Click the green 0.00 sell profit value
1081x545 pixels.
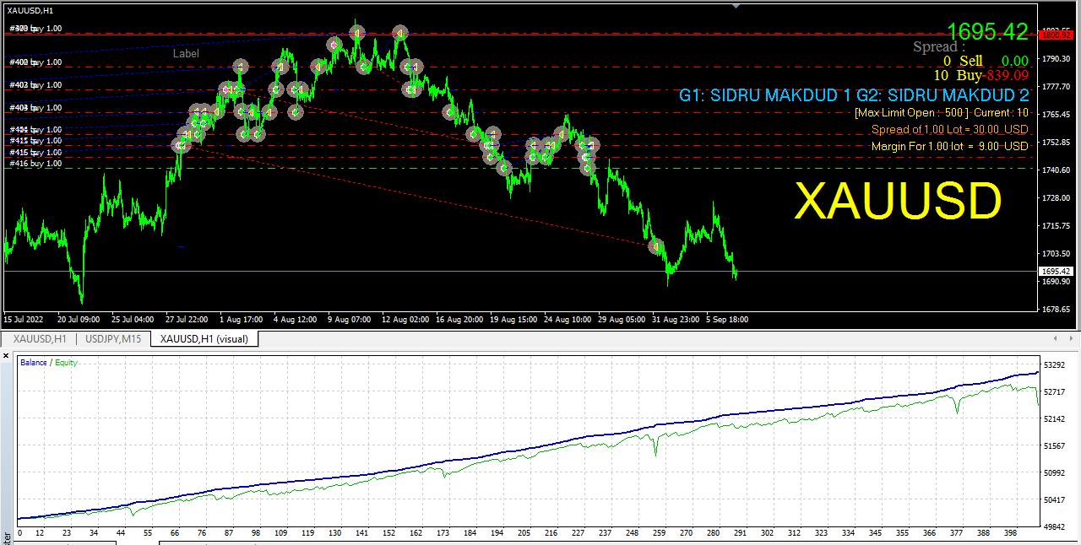[x=1014, y=61]
